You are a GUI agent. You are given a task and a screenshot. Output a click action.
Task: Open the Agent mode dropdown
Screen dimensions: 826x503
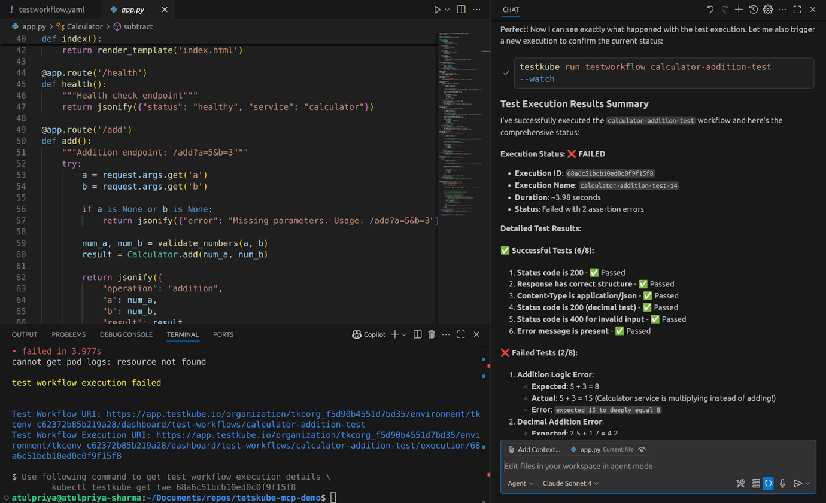pos(520,483)
